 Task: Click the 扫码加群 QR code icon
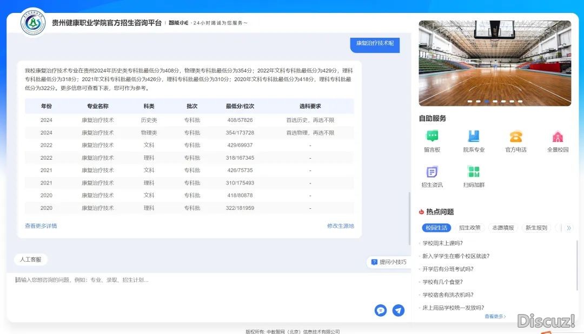click(x=474, y=173)
